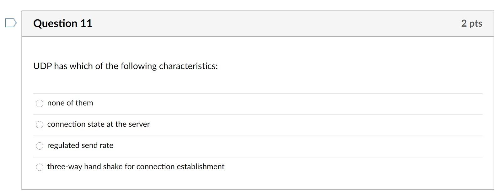The width and height of the screenshot is (502, 196).
Task: Click the '2 pts' label
Action: (472, 23)
